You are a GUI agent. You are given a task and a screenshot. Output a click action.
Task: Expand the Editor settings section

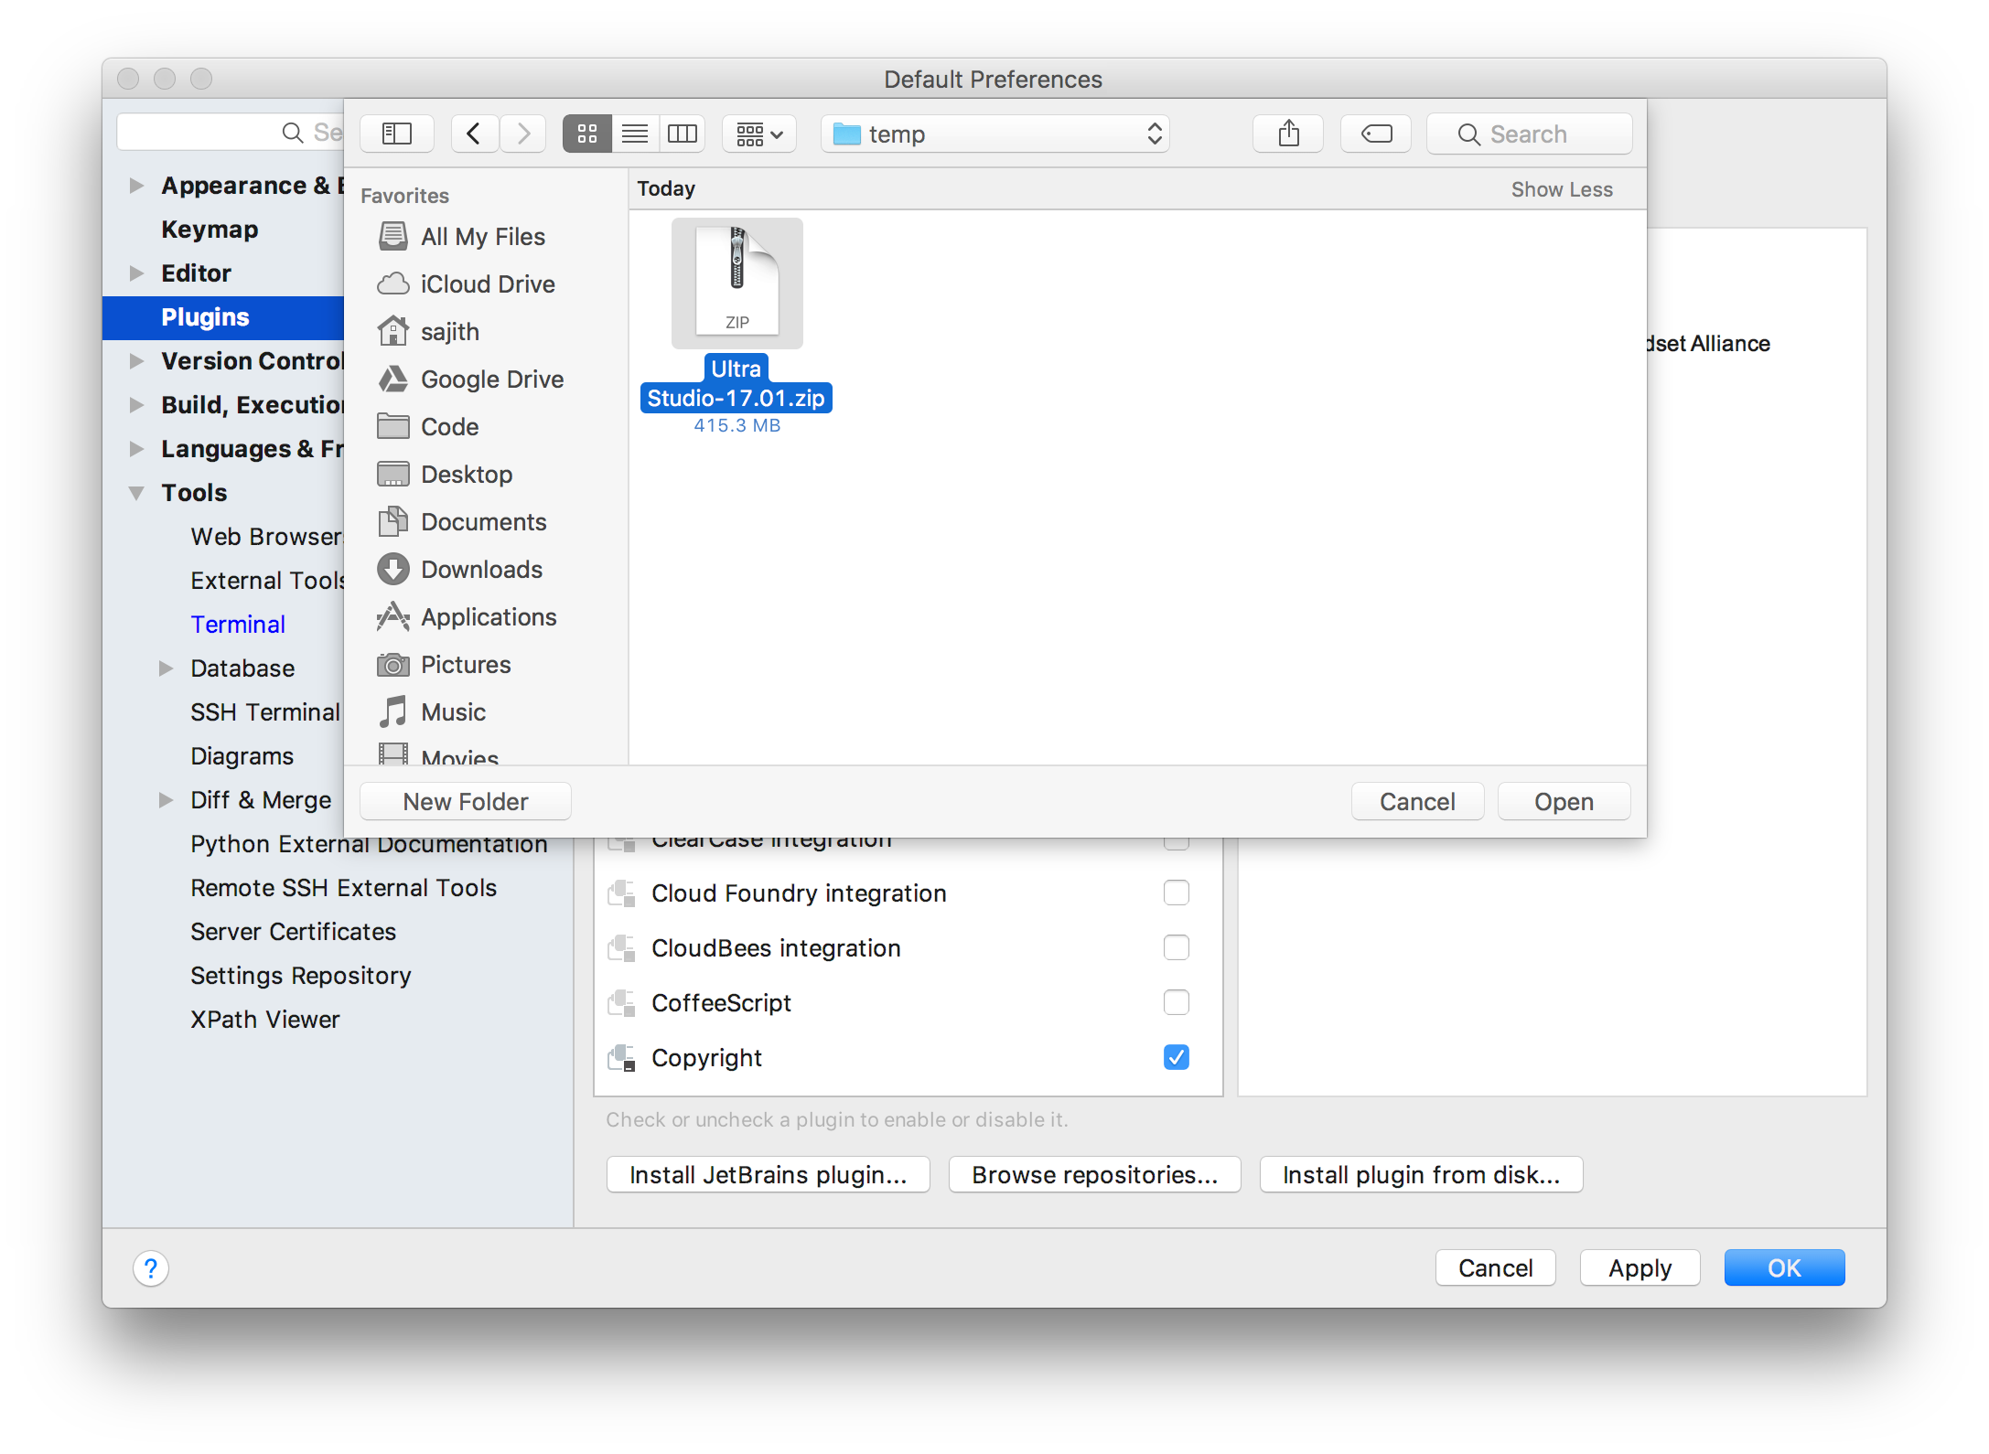pyautogui.click(x=136, y=273)
